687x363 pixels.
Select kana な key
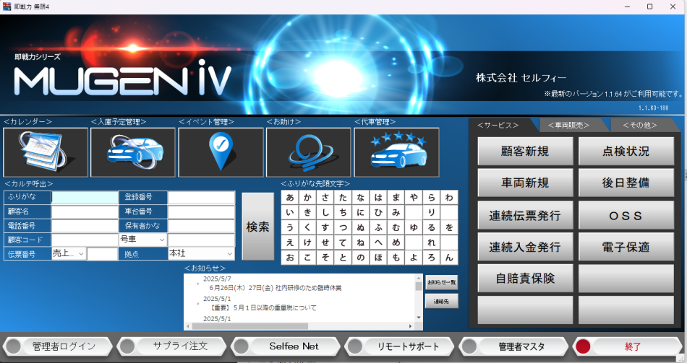tap(361, 198)
